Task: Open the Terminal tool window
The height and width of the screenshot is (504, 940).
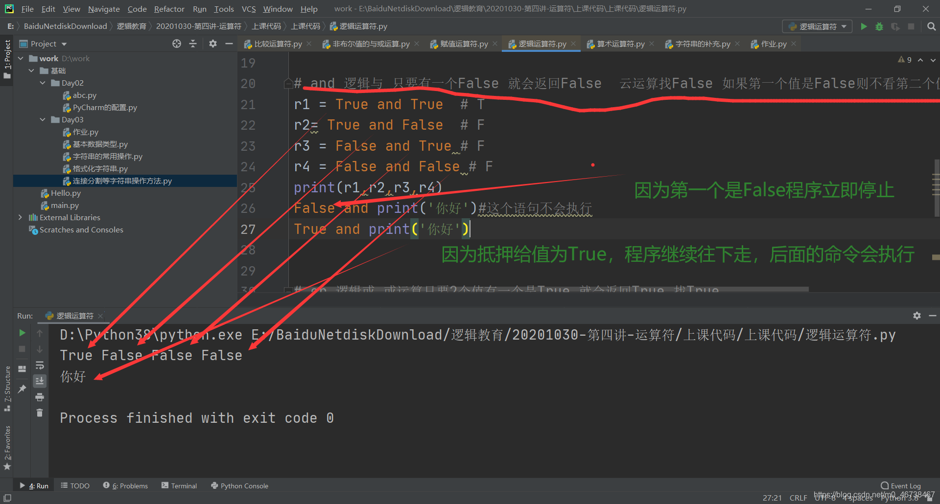Action: pos(179,485)
